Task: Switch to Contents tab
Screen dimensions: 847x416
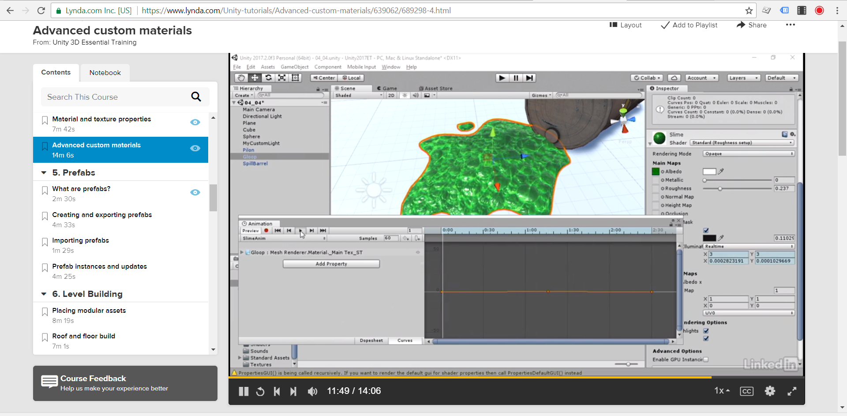Action: pyautogui.click(x=56, y=72)
